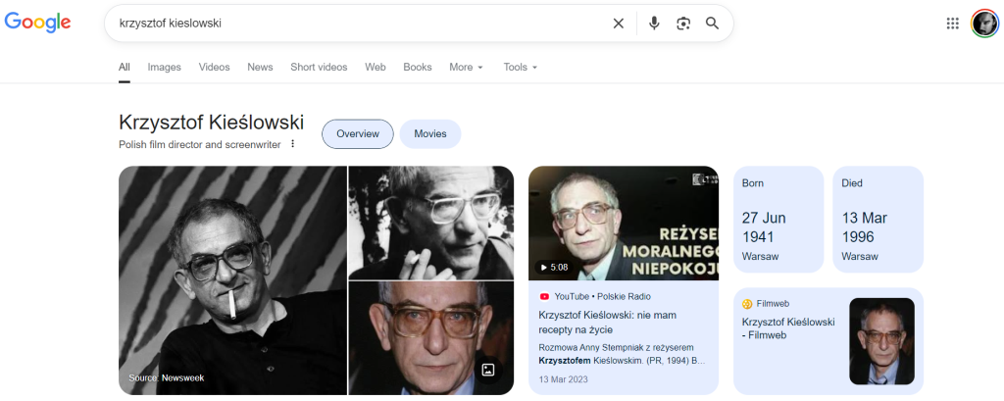Switch to the Images tab
The image size is (1004, 401).
point(164,67)
